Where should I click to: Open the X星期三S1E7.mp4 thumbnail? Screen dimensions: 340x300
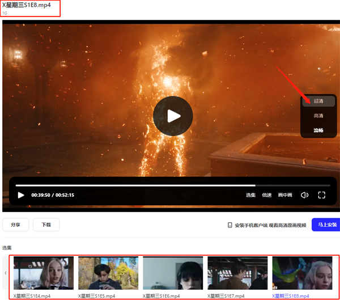pos(237,273)
